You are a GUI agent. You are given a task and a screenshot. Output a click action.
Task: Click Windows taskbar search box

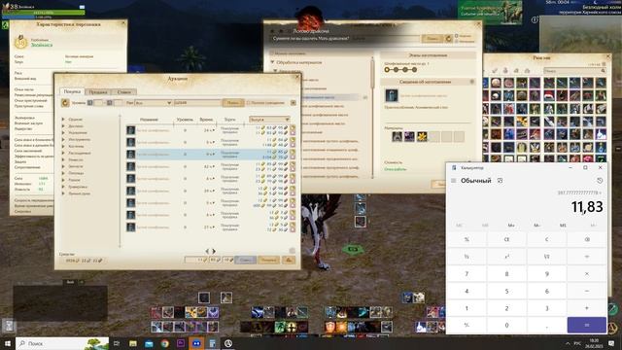click(x=62, y=343)
